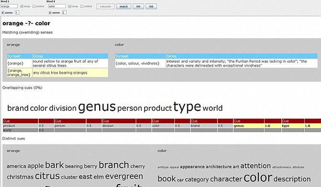Click large 'color' in color distinct cues
The image size is (321, 187).
pos(258,177)
